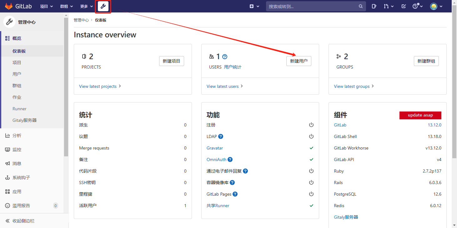457x228 pixels.
Task: Open the to-do list checkmark icon
Action: 404,6
